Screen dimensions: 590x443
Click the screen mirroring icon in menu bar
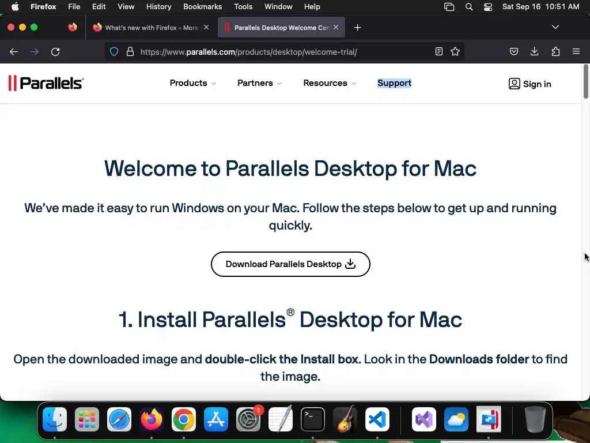(449, 7)
